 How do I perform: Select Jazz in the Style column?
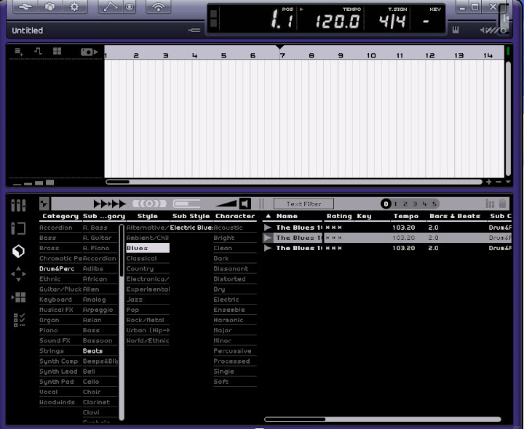(x=133, y=300)
